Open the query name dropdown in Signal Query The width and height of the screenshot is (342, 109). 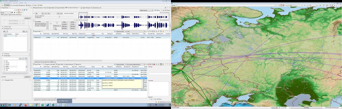coord(6,13)
